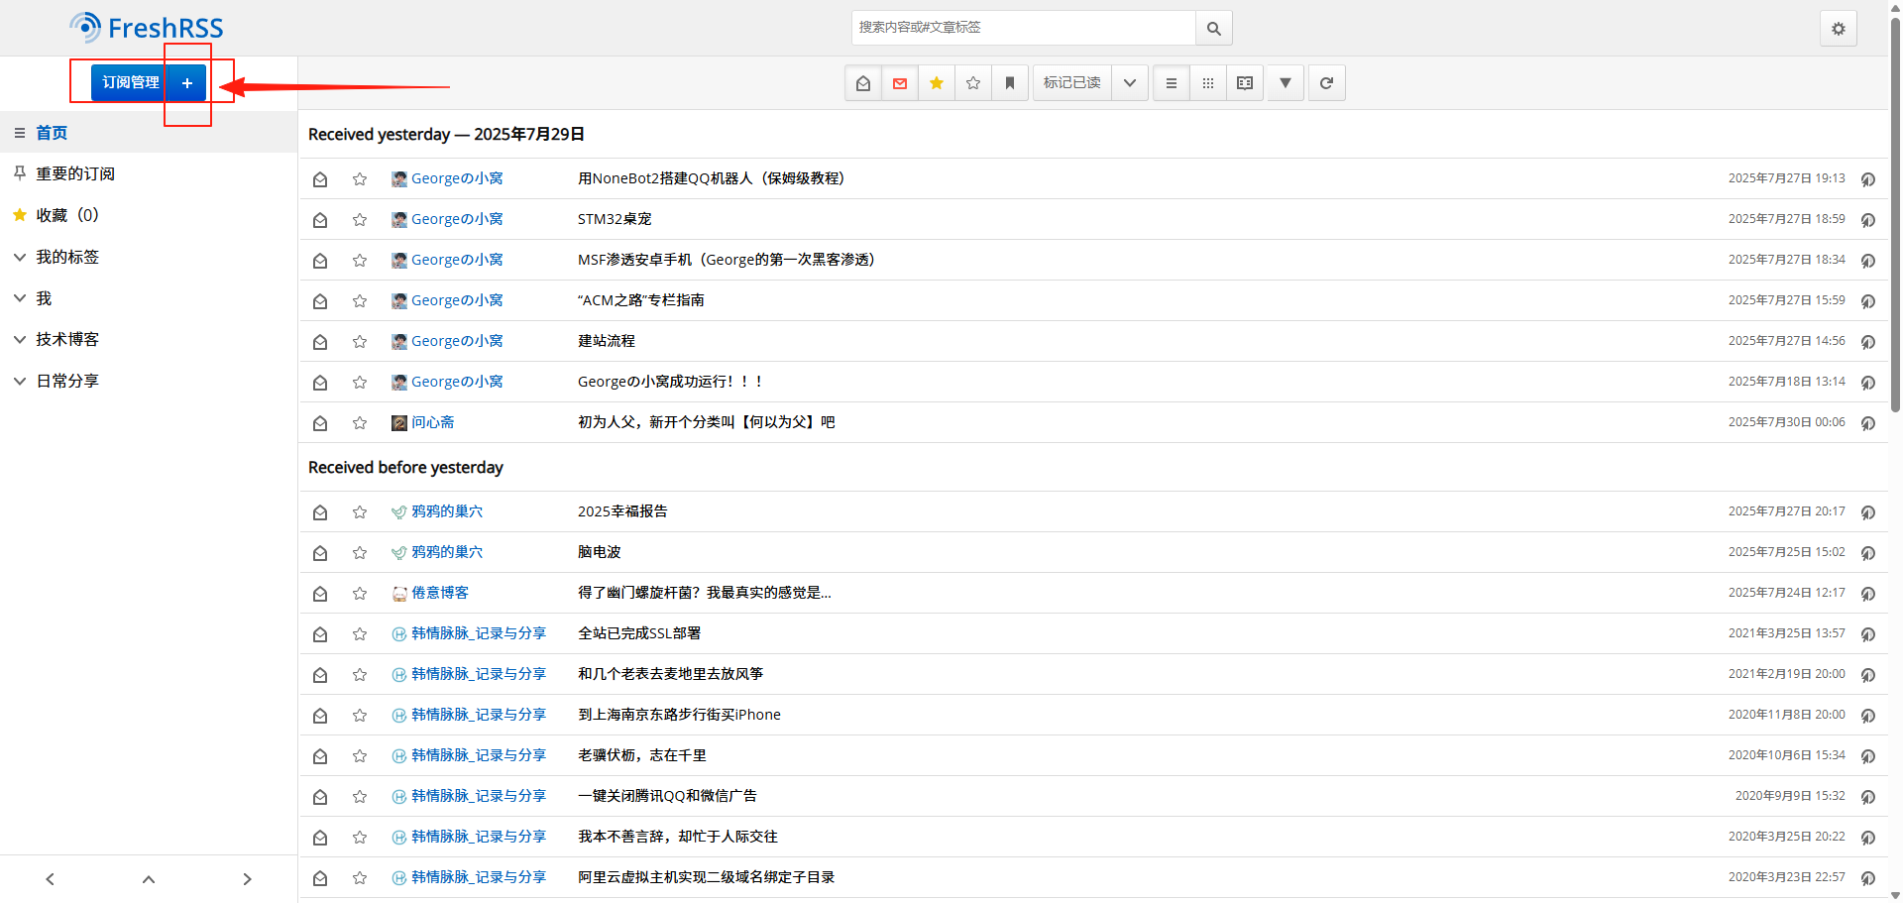Open 鸦鸦的巢穴 feed link in 2025幸福报告 row

tap(447, 511)
